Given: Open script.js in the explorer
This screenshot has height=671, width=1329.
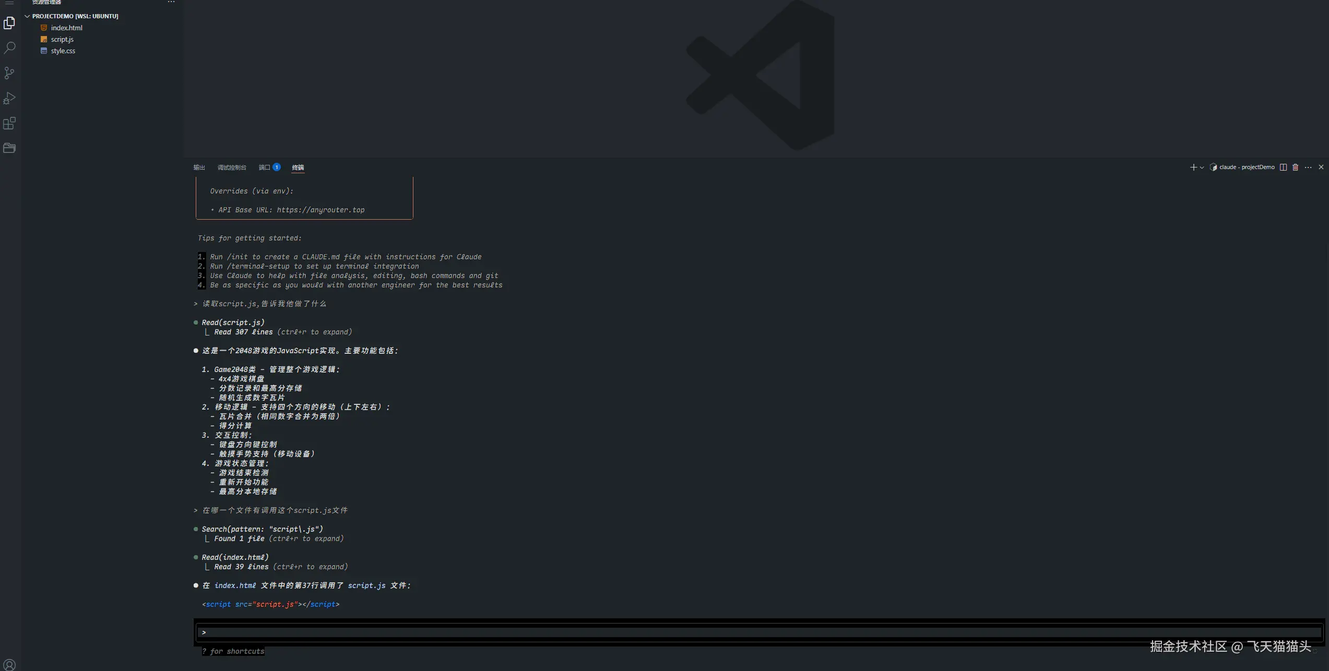Looking at the screenshot, I should pyautogui.click(x=62, y=39).
